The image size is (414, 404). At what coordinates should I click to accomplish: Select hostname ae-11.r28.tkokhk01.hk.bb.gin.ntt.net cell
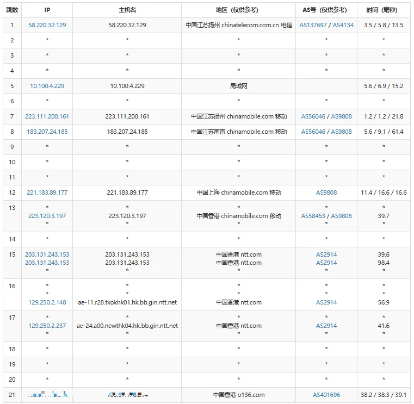pos(127,302)
